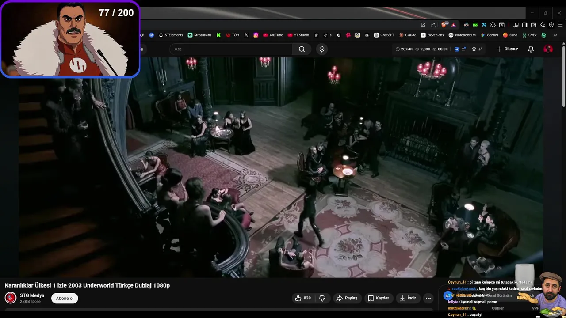
Task: Open the browser hamburger menu
Action: [560, 25]
